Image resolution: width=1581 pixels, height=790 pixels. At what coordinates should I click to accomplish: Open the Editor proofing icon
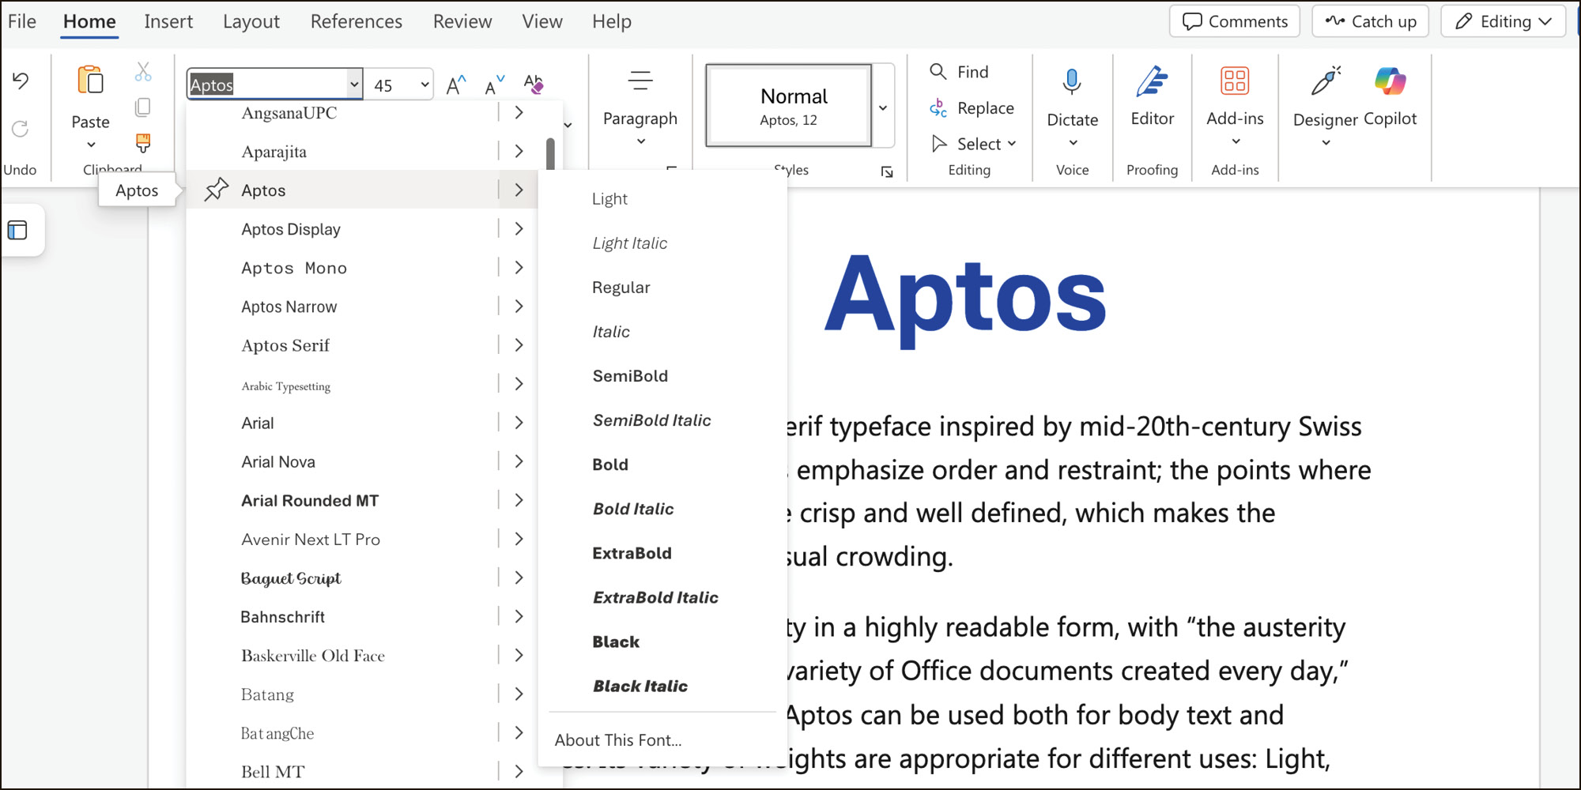1153,81
